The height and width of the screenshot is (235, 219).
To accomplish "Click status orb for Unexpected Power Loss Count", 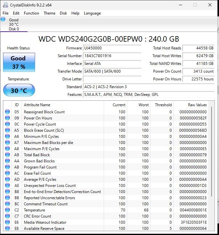I will click(7, 186).
